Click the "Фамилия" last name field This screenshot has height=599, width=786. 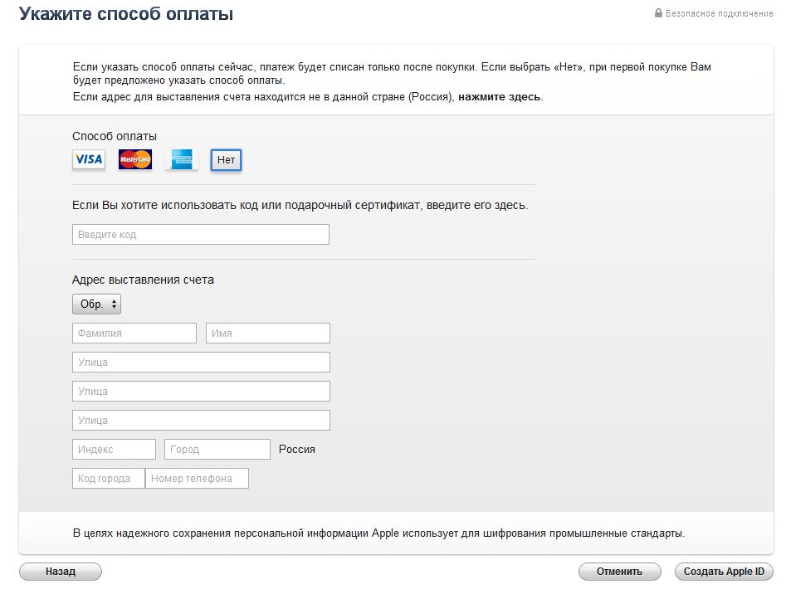pyautogui.click(x=134, y=334)
